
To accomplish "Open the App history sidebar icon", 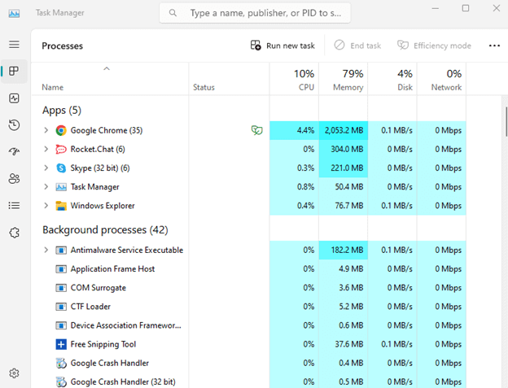I will (14, 124).
